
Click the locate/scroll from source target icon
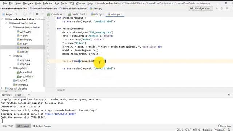[25, 14]
